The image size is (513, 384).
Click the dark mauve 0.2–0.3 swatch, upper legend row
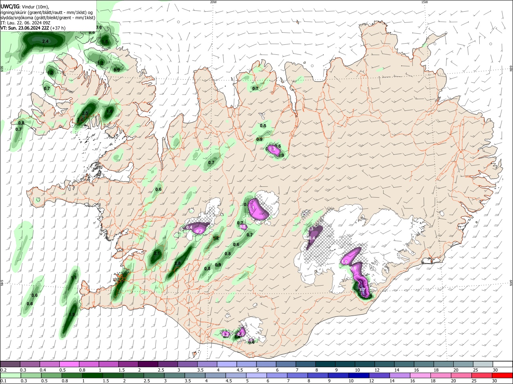[10, 364]
